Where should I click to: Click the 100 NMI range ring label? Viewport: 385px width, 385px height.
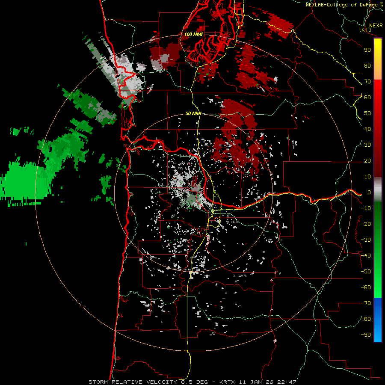pyautogui.click(x=193, y=34)
